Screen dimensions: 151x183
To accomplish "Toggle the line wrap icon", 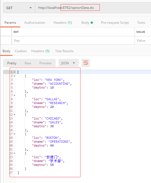I will coord(86,63).
